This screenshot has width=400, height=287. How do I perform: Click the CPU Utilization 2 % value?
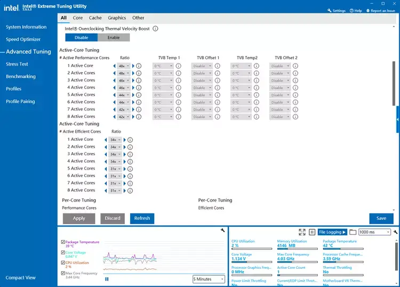pos(235,245)
